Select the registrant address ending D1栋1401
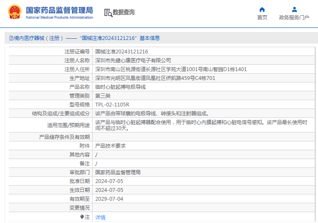The image size is (318, 223). [x=171, y=69]
